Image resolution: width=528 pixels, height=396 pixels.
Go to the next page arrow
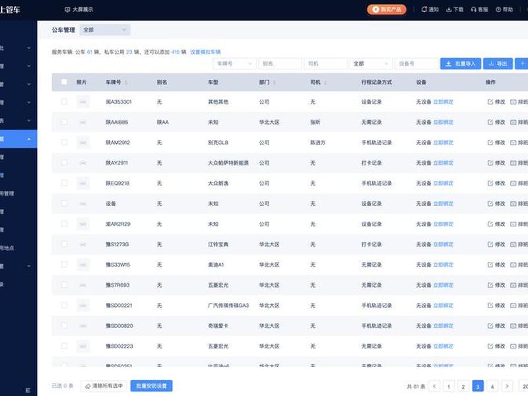[x=507, y=386]
